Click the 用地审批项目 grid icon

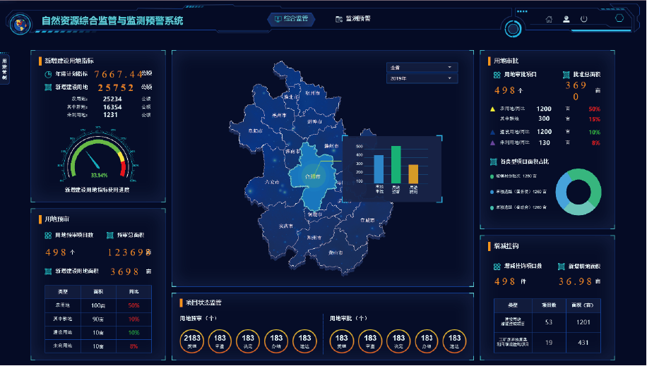coord(497,74)
